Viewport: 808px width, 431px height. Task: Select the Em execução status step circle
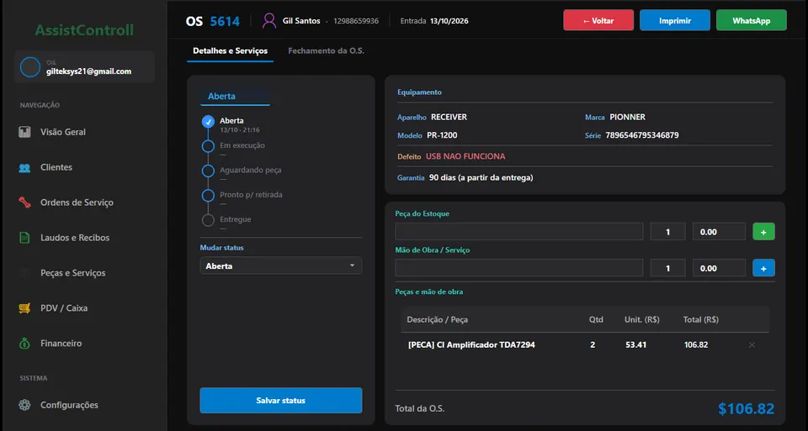coord(208,146)
